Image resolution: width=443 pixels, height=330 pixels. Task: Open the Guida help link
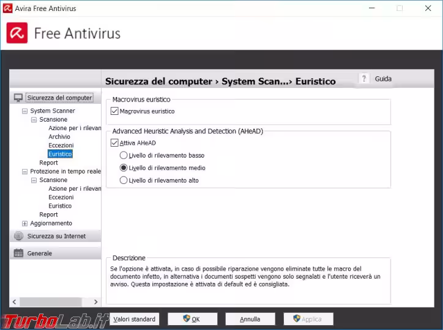tap(383, 79)
